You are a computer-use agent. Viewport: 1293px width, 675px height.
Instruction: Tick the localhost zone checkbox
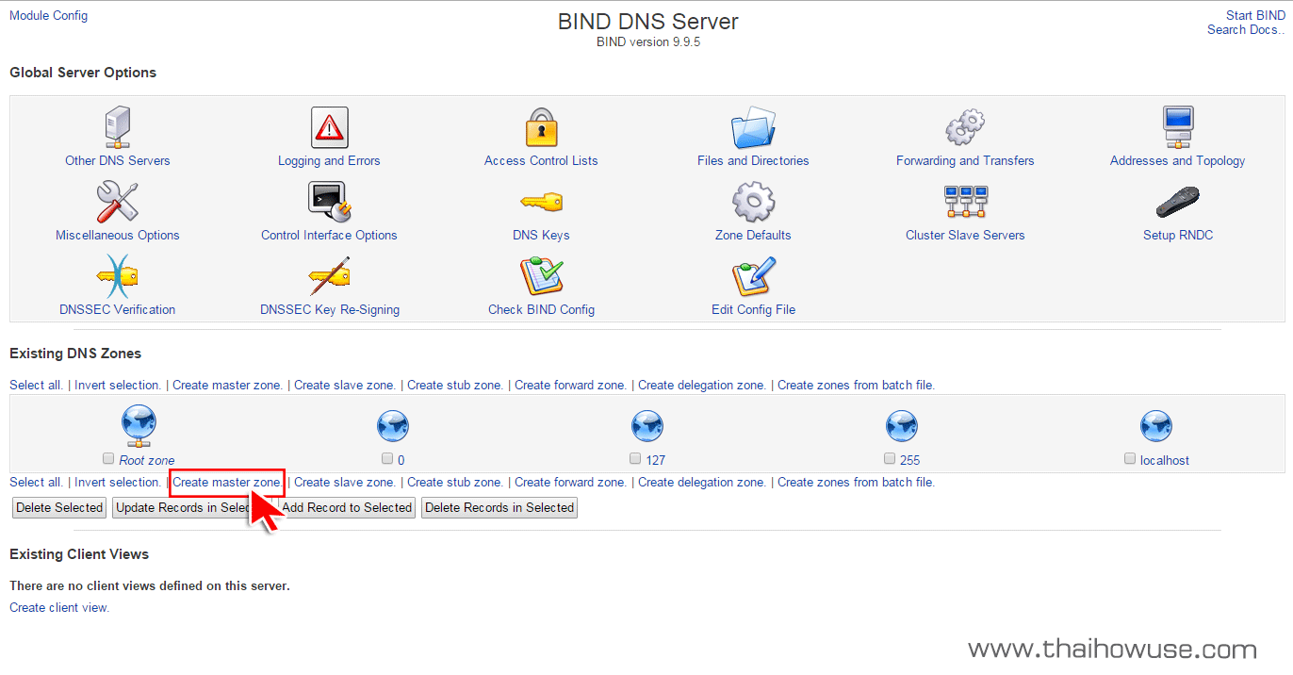1130,459
